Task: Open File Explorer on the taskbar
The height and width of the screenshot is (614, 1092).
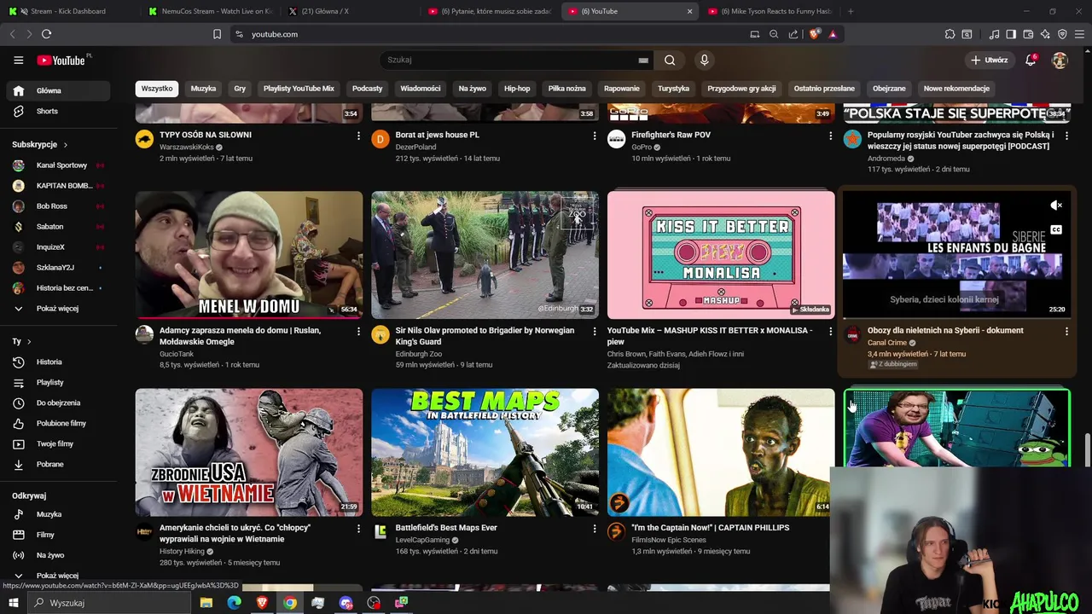Action: (x=206, y=603)
